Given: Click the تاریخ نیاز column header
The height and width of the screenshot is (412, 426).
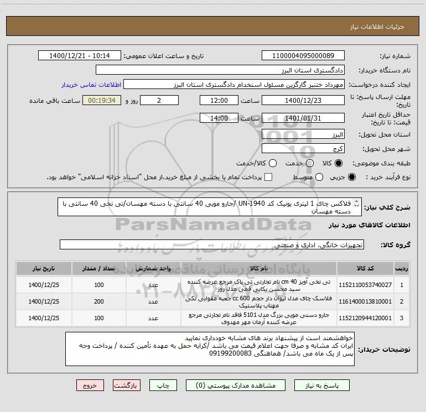Looking at the screenshot, I should 44,268.
